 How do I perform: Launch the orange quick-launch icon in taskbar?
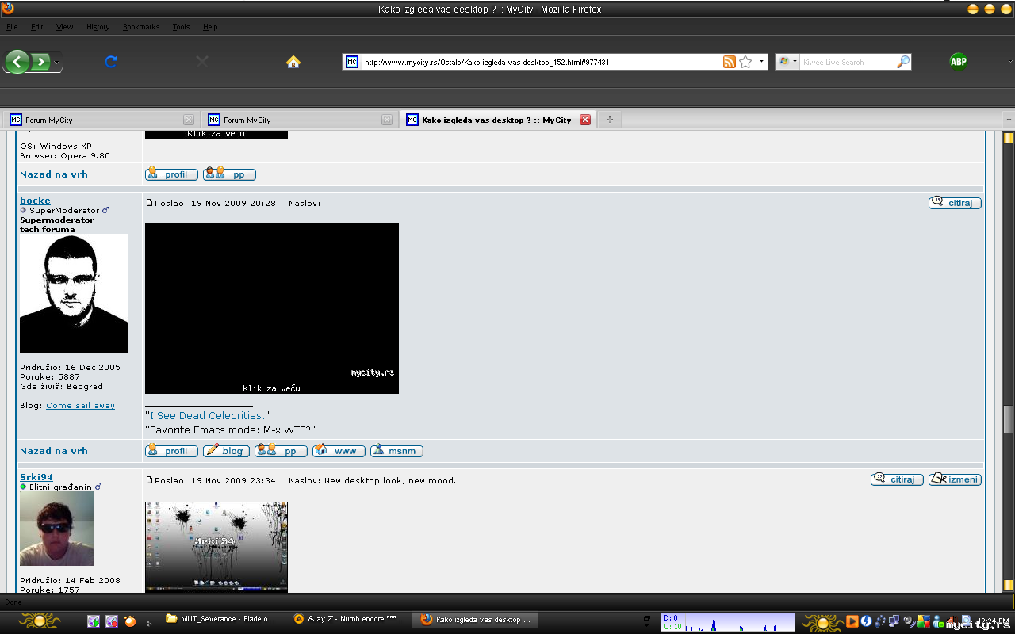(x=130, y=621)
